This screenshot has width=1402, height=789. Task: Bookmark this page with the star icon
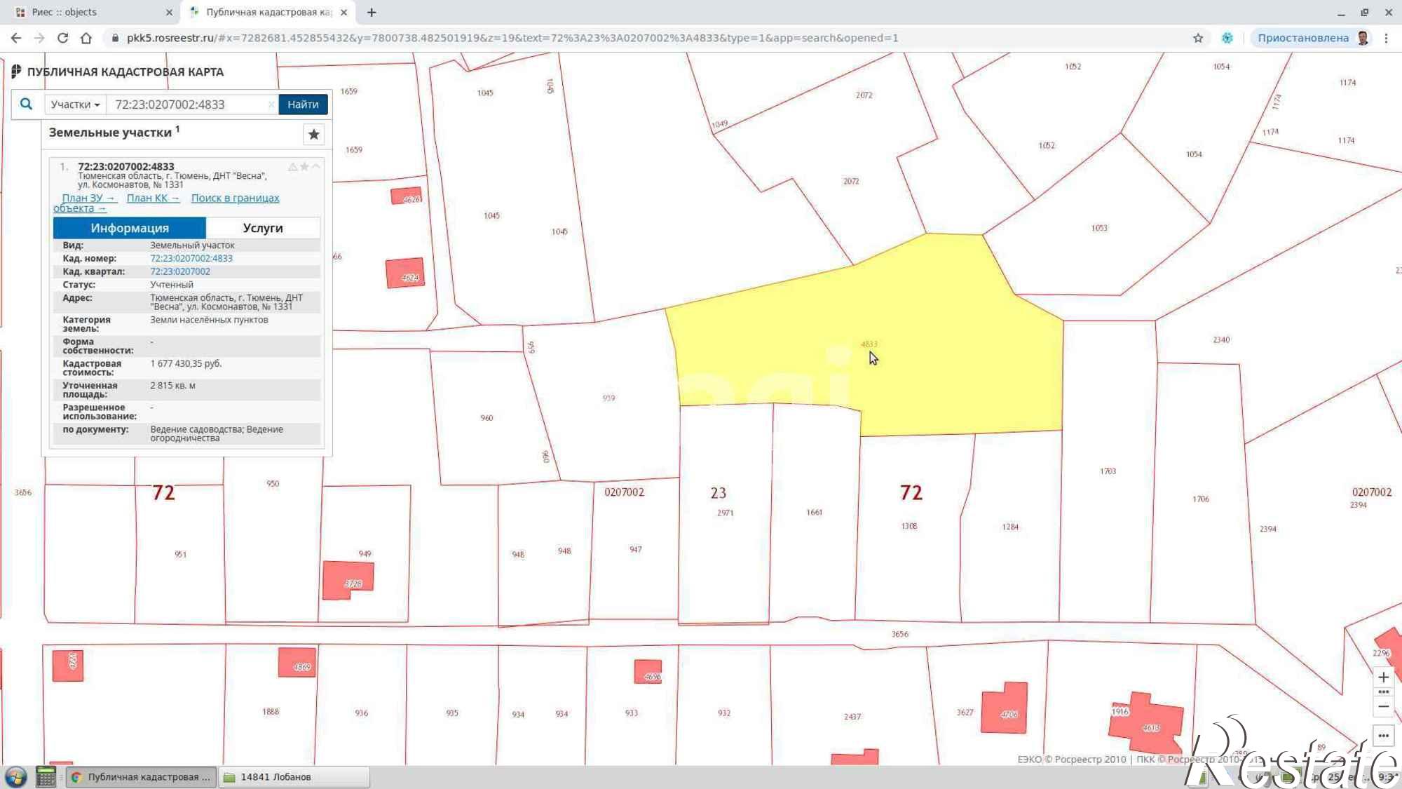[x=1198, y=38]
